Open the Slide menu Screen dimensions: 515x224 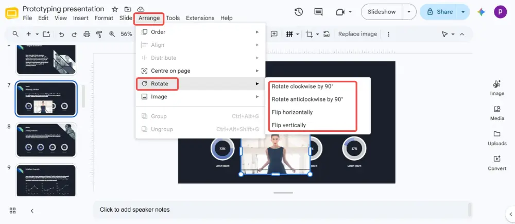[126, 18]
